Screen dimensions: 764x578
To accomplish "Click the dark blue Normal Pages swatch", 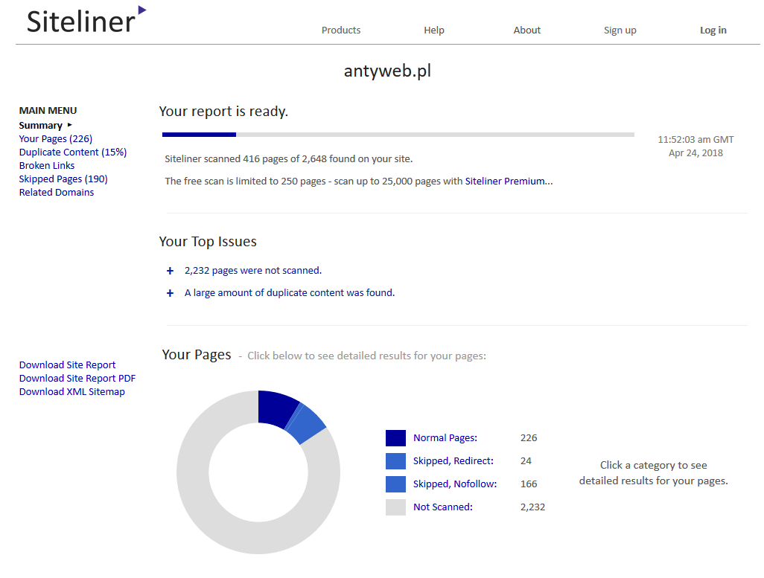I will tap(395, 438).
